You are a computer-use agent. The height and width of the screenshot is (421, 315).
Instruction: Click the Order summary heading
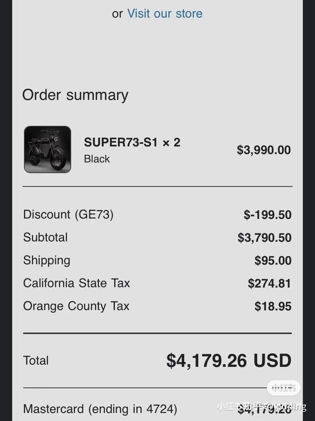coord(75,95)
